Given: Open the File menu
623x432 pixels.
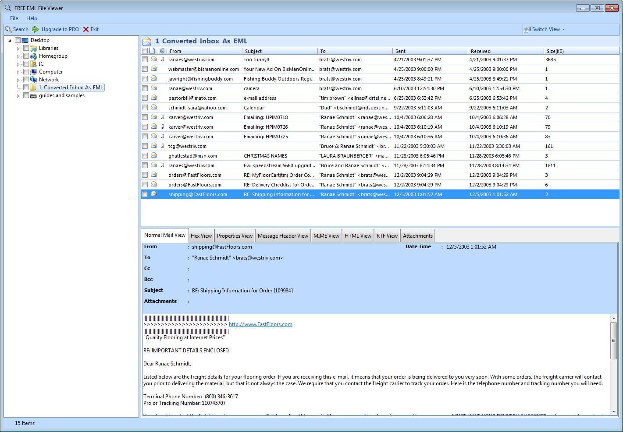Looking at the screenshot, I should (14, 18).
